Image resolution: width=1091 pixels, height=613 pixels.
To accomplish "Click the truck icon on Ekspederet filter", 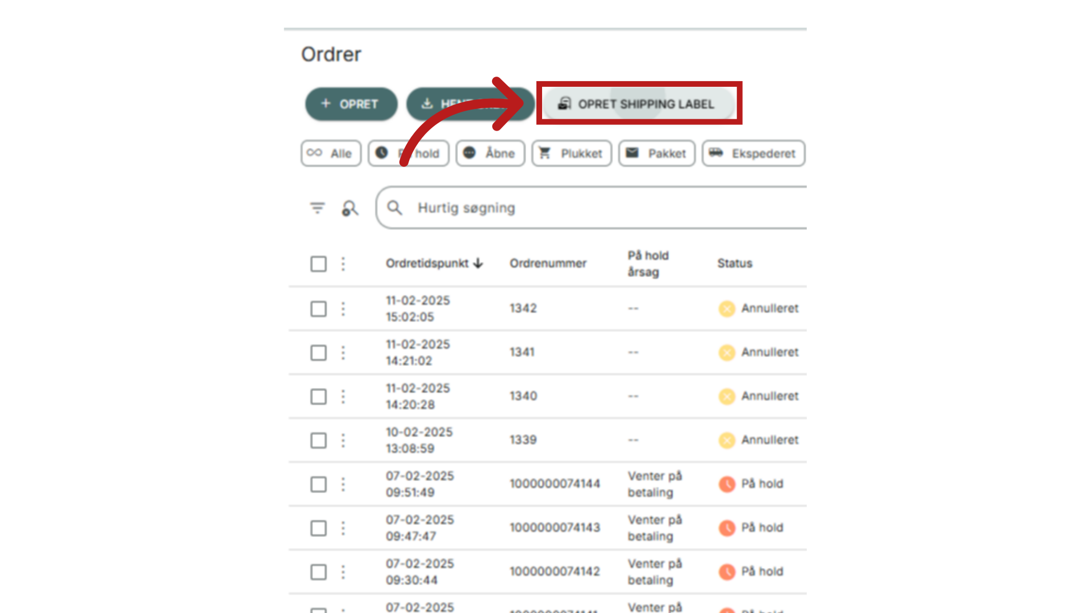I will pyautogui.click(x=716, y=152).
